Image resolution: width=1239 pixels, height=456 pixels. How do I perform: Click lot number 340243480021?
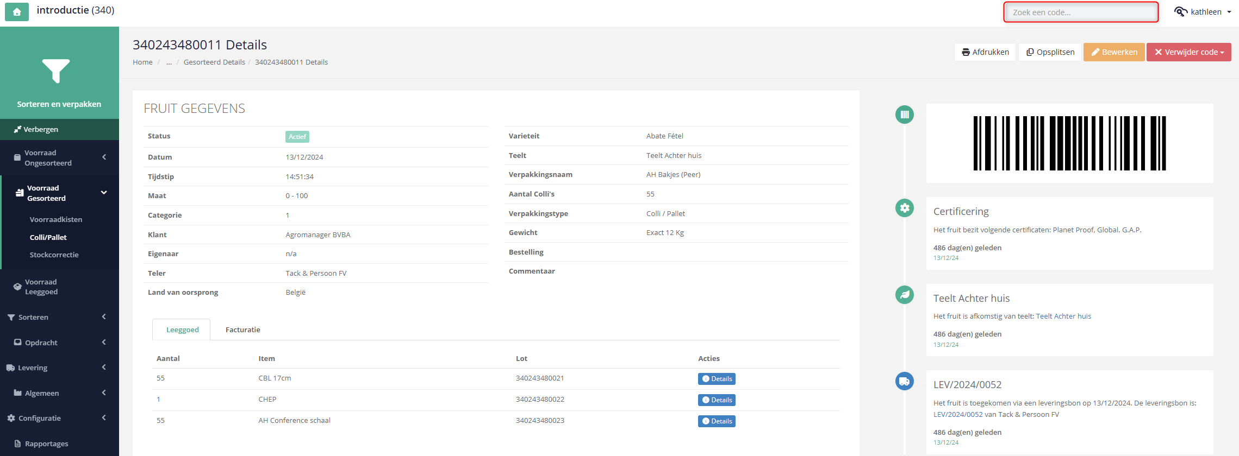[540, 378]
